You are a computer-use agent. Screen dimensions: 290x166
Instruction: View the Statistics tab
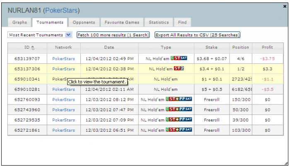tap(159, 22)
